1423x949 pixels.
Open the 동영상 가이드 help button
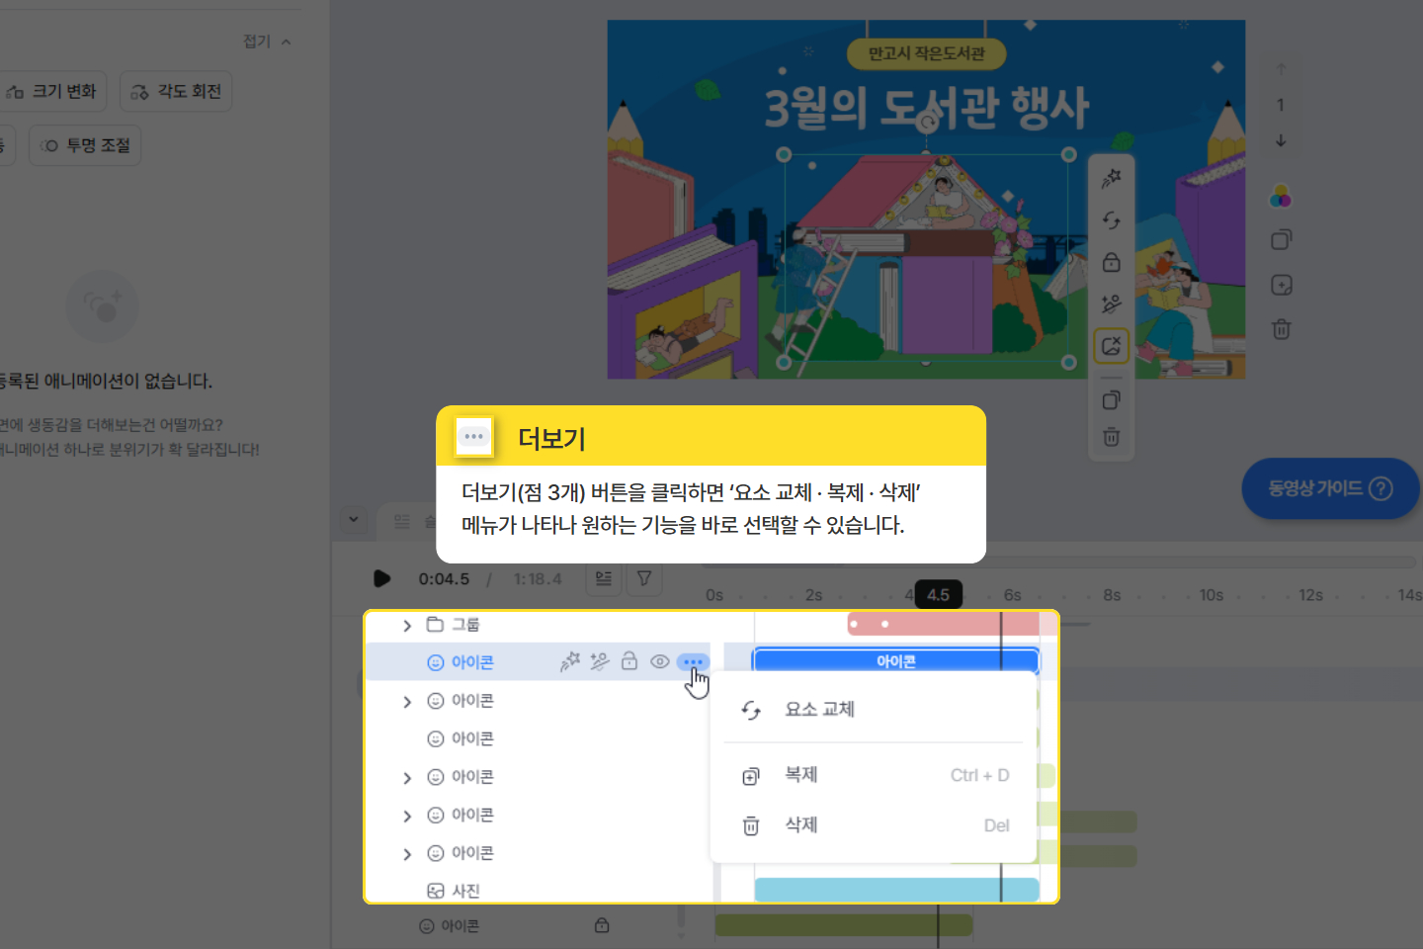1329,488
